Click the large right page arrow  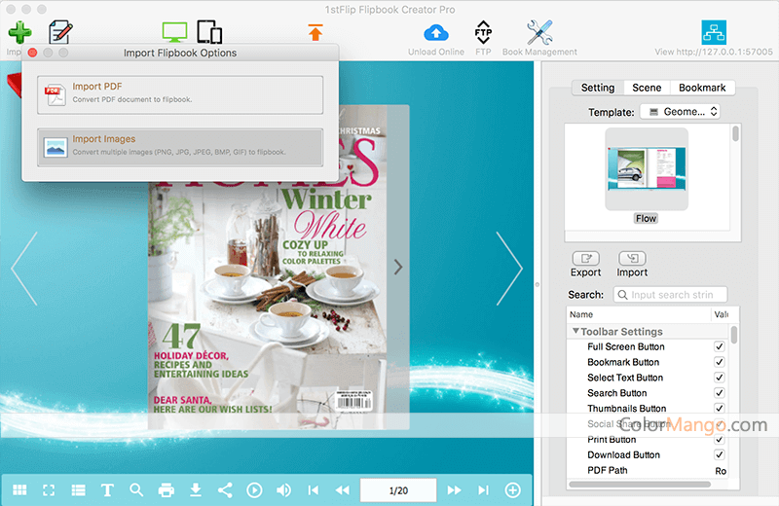509,269
